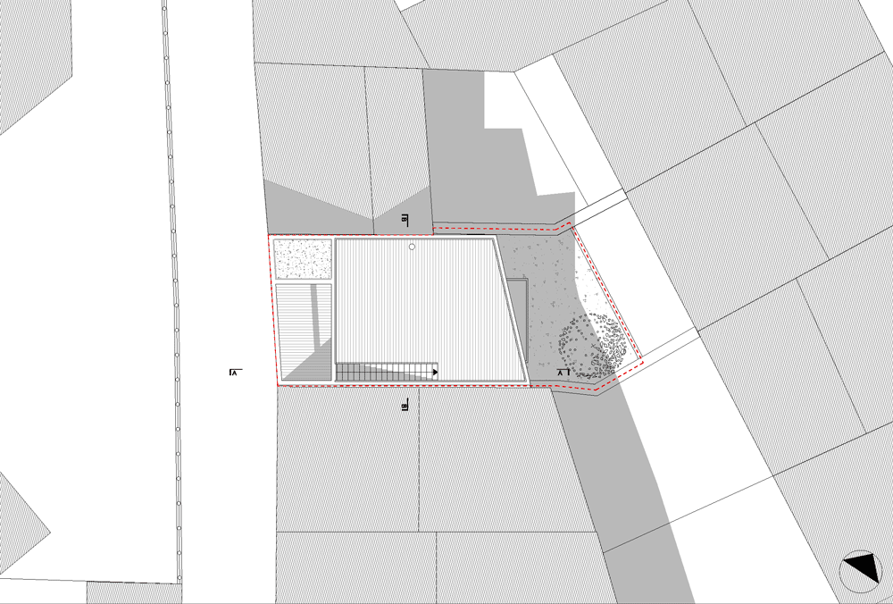Click section marker B above the building
This screenshot has width=893, height=604.
[x=405, y=220]
